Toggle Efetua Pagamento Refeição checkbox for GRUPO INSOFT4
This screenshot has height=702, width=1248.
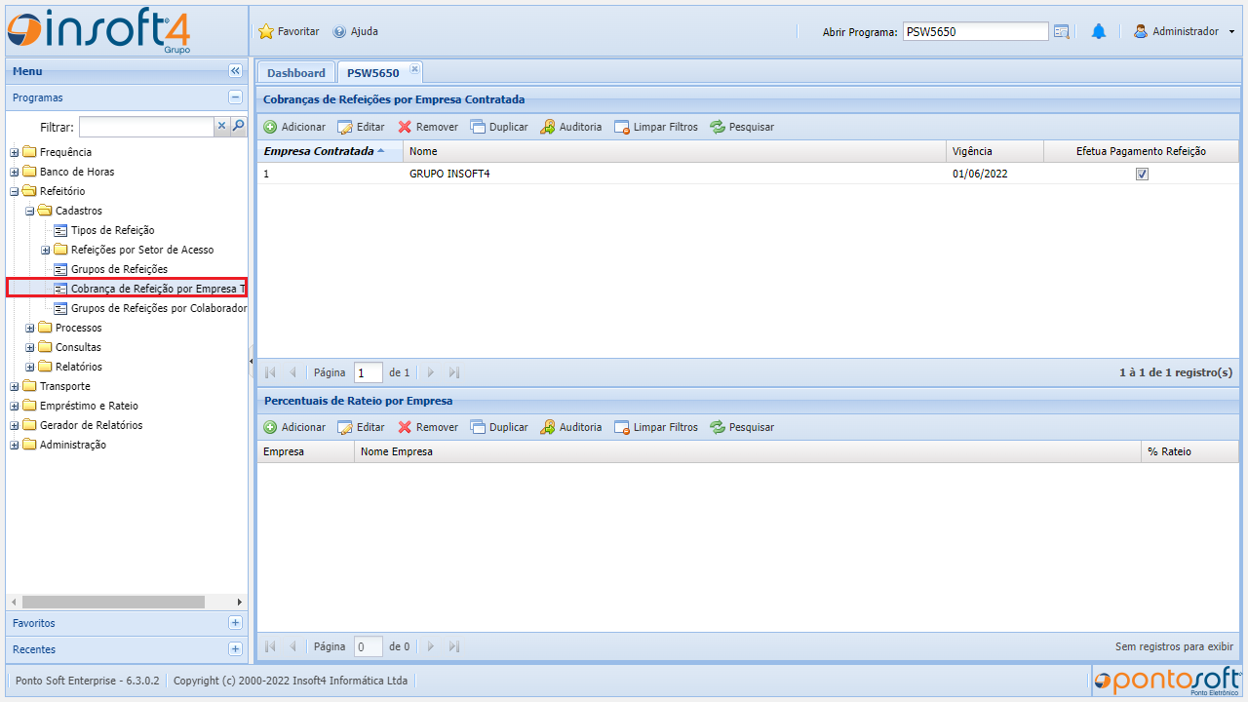pos(1142,174)
